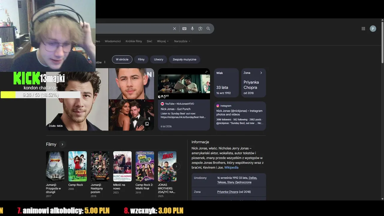Open the Miłość na nowo poster
This screenshot has height=216, width=384.
click(122, 166)
